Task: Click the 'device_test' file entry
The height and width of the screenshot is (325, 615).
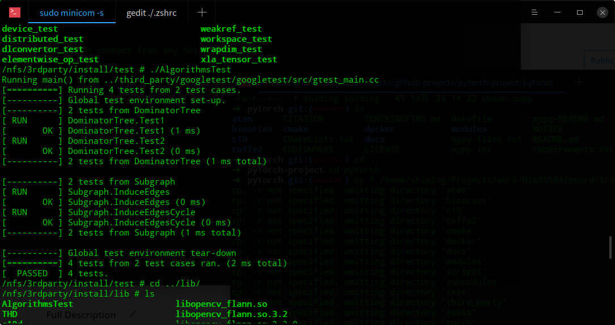Action: coord(30,29)
